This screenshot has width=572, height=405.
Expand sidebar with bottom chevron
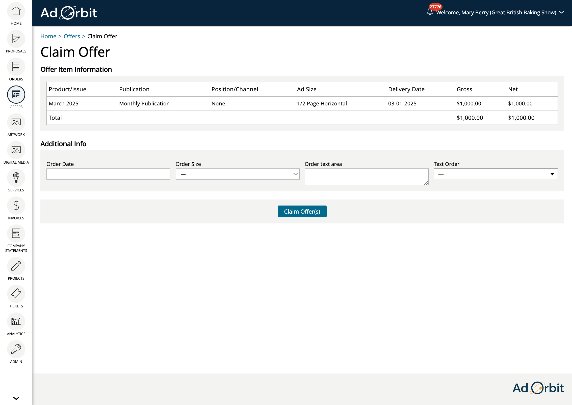(x=16, y=398)
